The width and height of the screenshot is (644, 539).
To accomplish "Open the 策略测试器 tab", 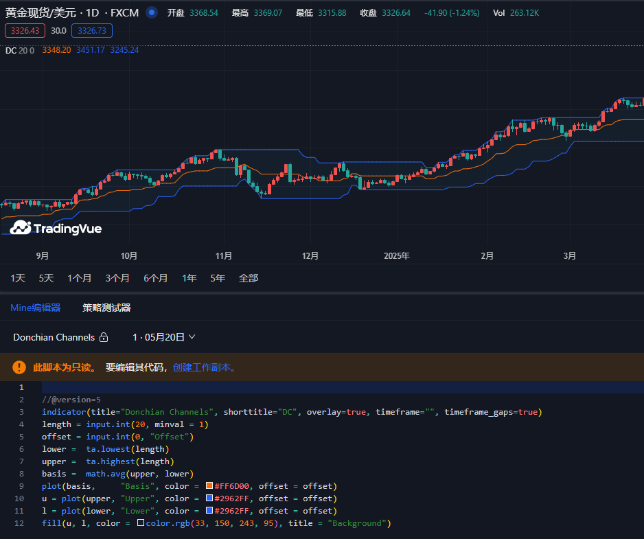I will click(x=106, y=308).
